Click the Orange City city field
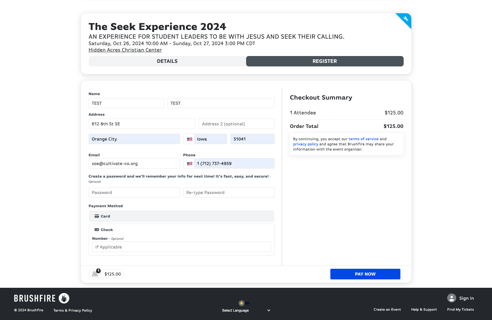This screenshot has height=320, width=492. tap(134, 139)
